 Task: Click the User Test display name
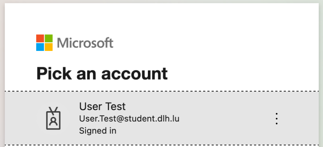[x=102, y=106]
